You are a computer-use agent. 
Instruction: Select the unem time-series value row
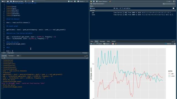133,15
